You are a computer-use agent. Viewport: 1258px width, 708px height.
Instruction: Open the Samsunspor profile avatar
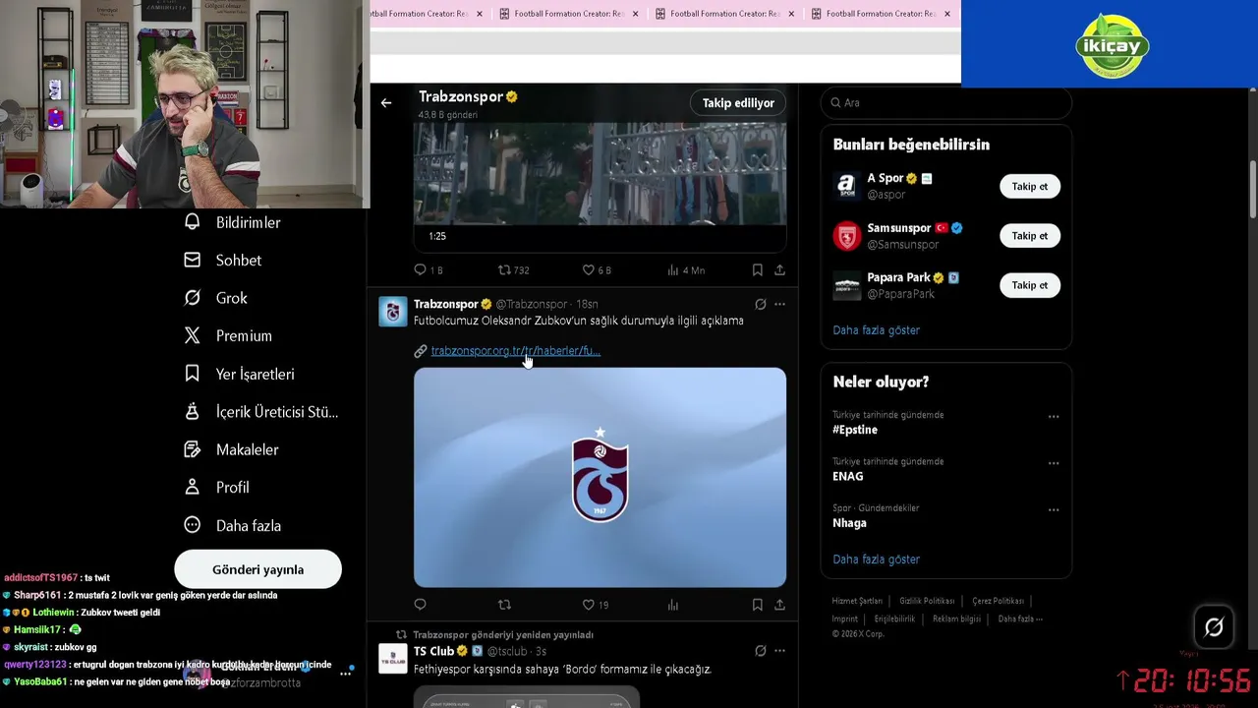(x=846, y=236)
